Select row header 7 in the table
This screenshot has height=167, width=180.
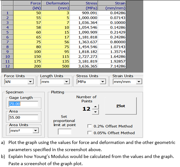coord(7,42)
